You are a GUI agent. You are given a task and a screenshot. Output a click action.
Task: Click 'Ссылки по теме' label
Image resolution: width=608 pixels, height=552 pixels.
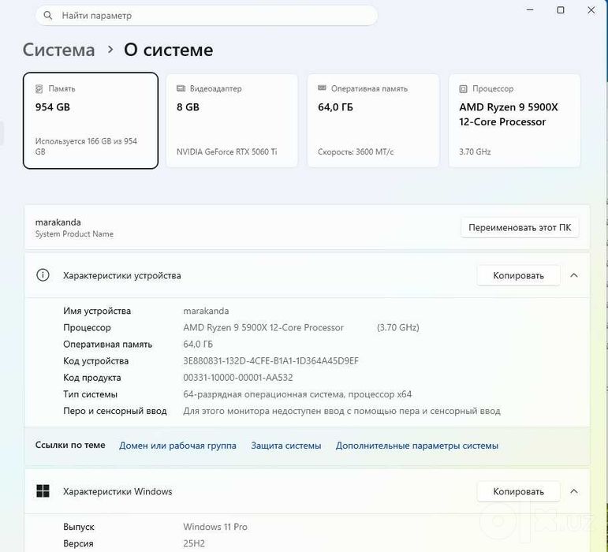(70, 445)
